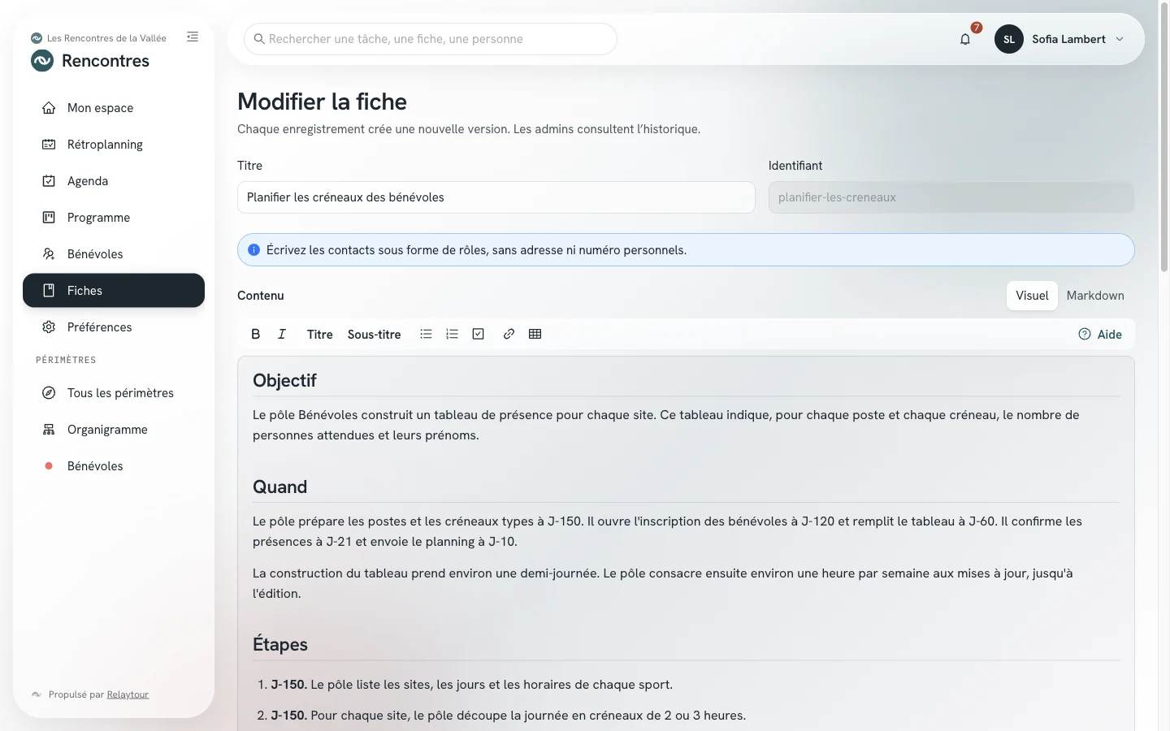The width and height of the screenshot is (1170, 731).
Task: Click the page vertical scrollbar
Action: [1164, 138]
